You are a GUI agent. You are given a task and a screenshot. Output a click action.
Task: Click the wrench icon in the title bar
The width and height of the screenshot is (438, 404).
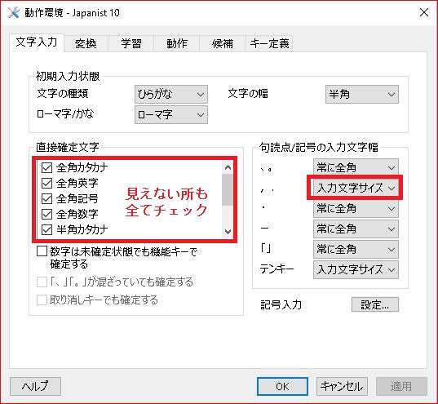[13, 12]
